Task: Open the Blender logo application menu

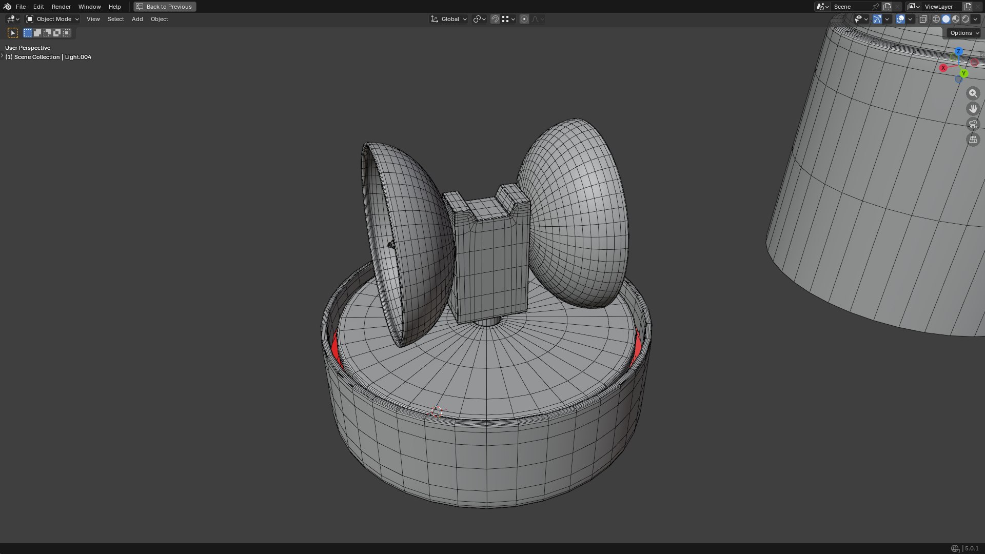Action: coord(7,7)
